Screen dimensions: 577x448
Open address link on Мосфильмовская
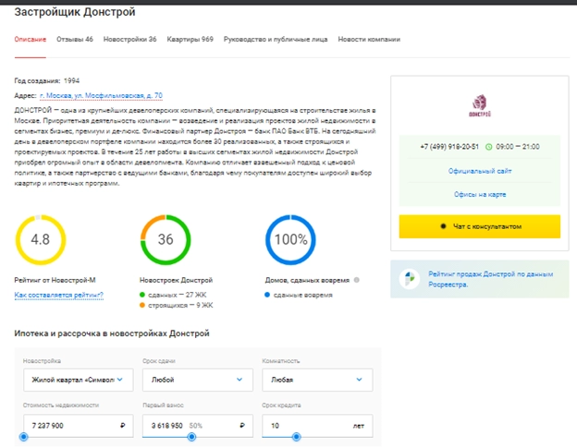point(101,95)
